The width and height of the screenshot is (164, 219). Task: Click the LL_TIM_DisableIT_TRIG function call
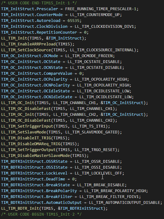26,138
